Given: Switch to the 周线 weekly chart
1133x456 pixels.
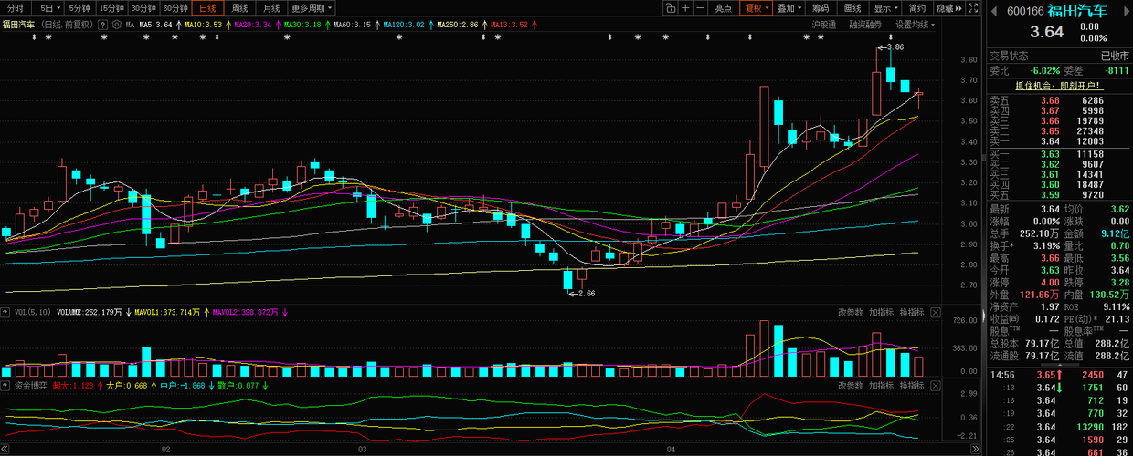Looking at the screenshot, I should click(x=240, y=8).
